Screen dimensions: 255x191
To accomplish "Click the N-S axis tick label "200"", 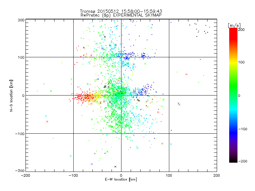I will (21, 20).
